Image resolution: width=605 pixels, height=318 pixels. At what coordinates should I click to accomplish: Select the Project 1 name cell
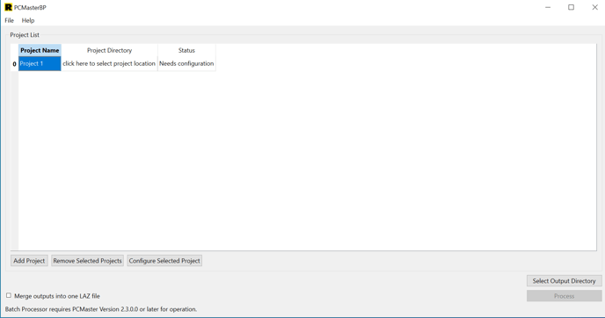40,63
